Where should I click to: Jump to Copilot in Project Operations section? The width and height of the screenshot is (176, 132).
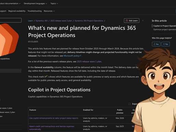(164, 26)
